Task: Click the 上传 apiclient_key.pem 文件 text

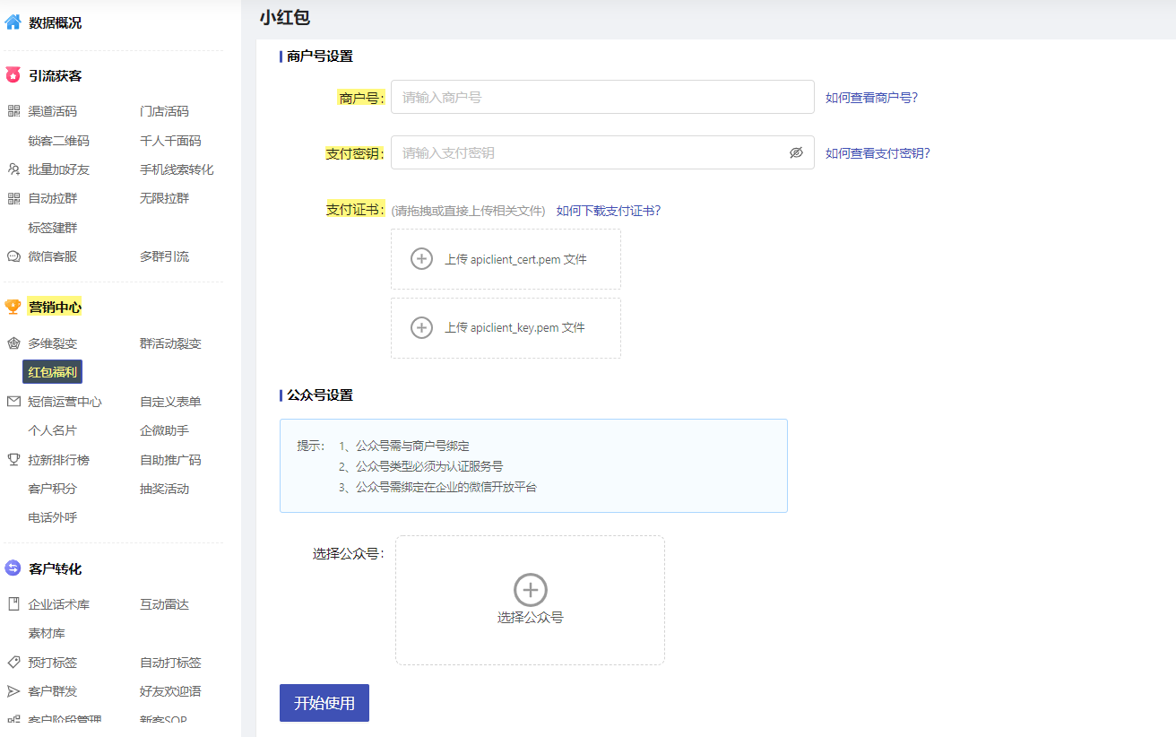Action: coord(514,327)
